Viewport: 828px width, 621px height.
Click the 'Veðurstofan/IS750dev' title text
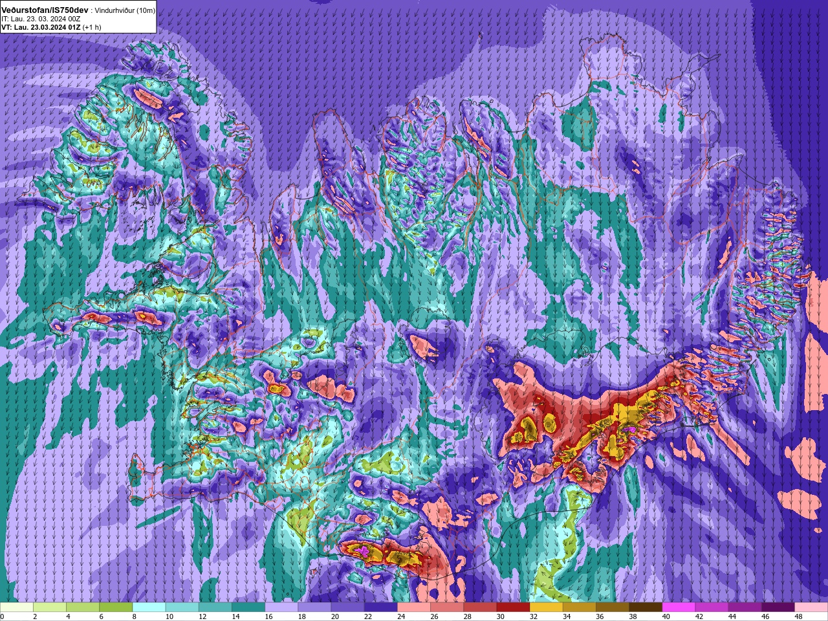[45, 10]
